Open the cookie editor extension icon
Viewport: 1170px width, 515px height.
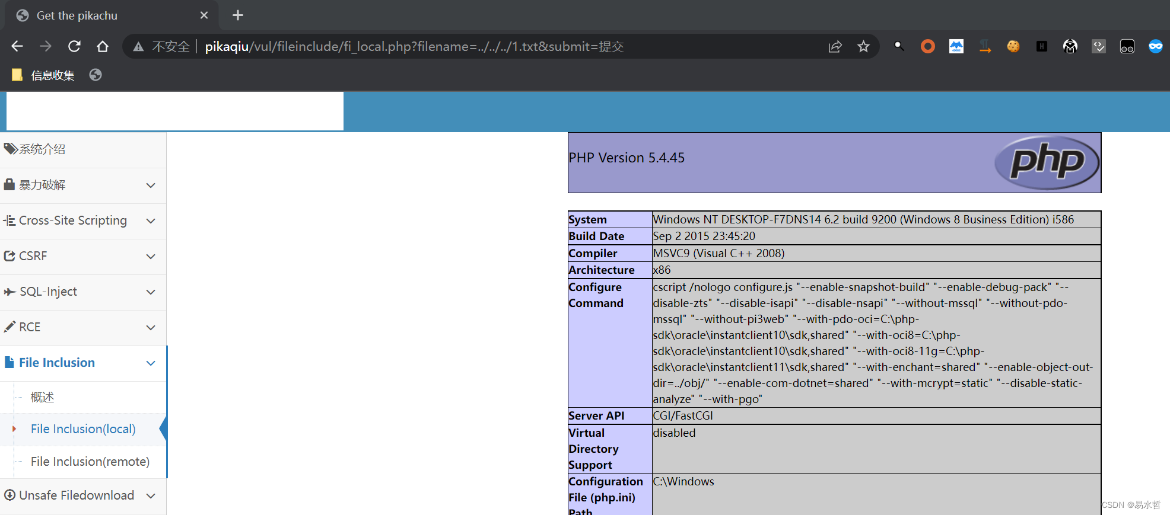coord(1013,46)
